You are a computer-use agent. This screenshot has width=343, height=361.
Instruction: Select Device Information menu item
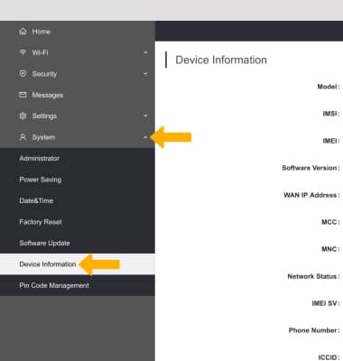click(78, 264)
